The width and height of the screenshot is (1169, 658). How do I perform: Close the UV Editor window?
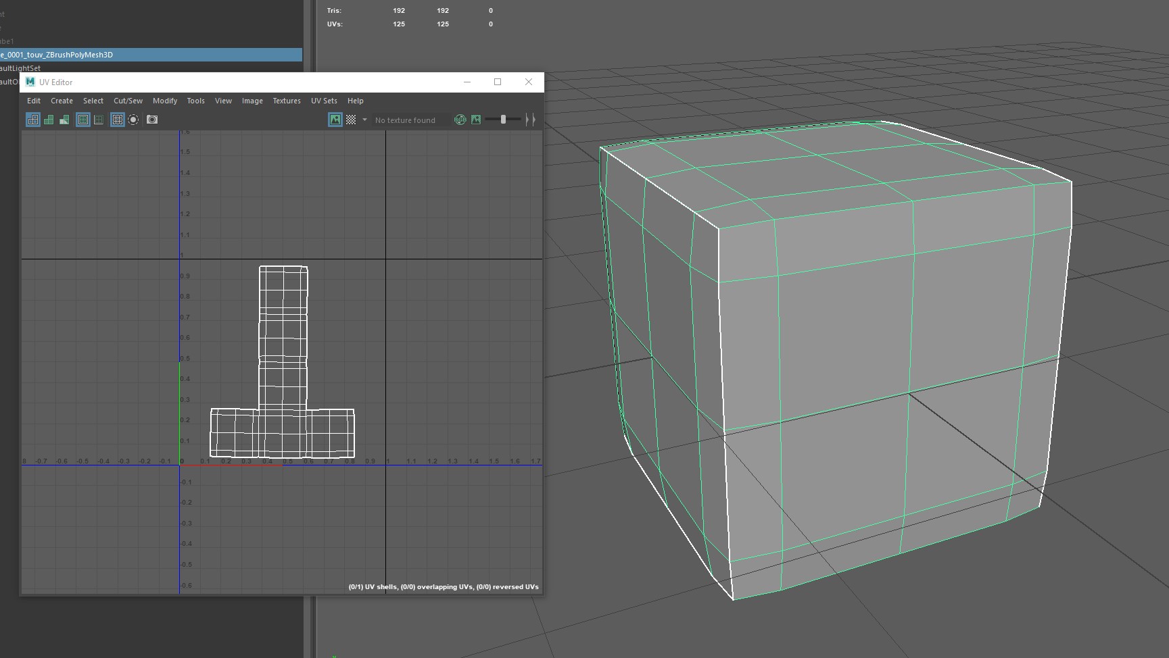pos(529,82)
